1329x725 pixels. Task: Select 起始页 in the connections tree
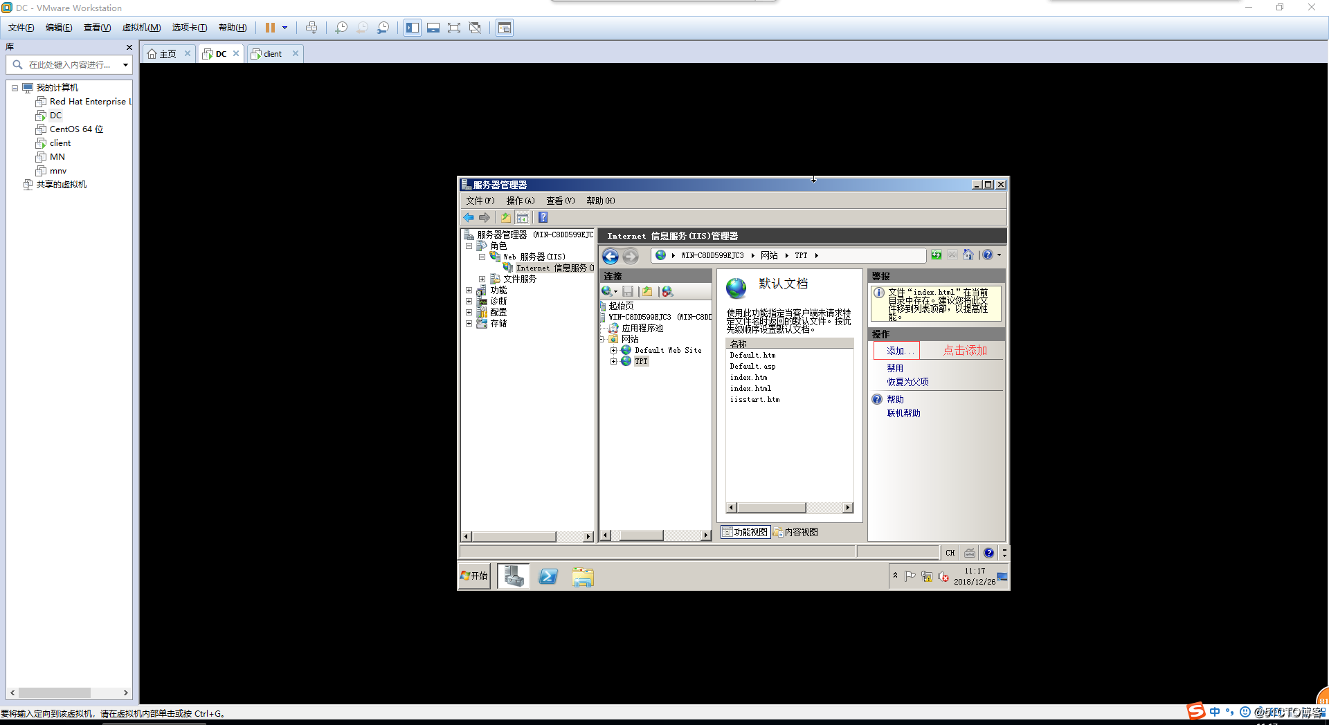(621, 306)
